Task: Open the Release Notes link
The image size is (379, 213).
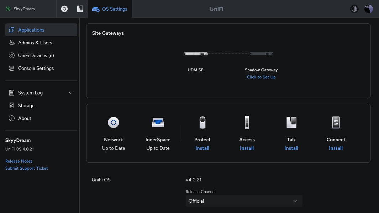Action: (19, 161)
